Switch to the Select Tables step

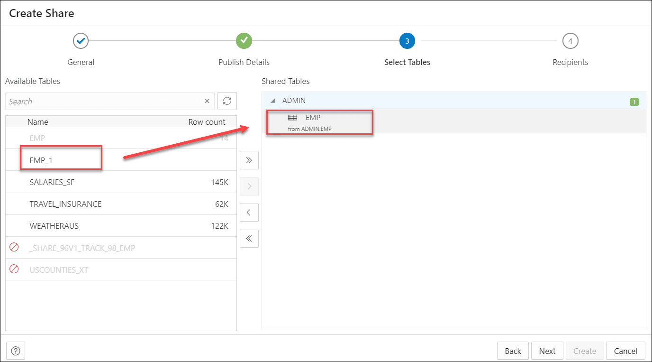[407, 41]
